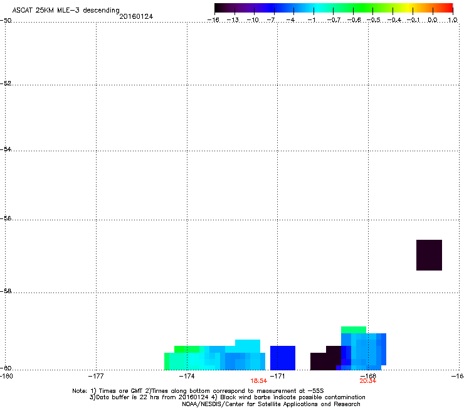Image resolution: width=464 pixels, height=408 pixels.
Task: Click the -0.5 color bar label
Action: click(x=374, y=20)
